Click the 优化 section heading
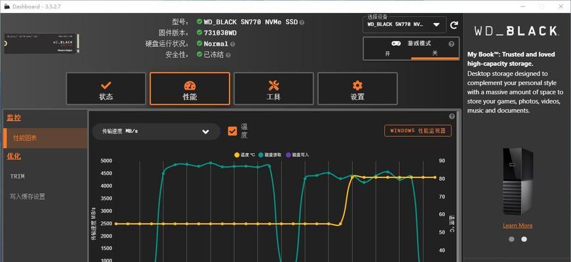 (x=14, y=157)
